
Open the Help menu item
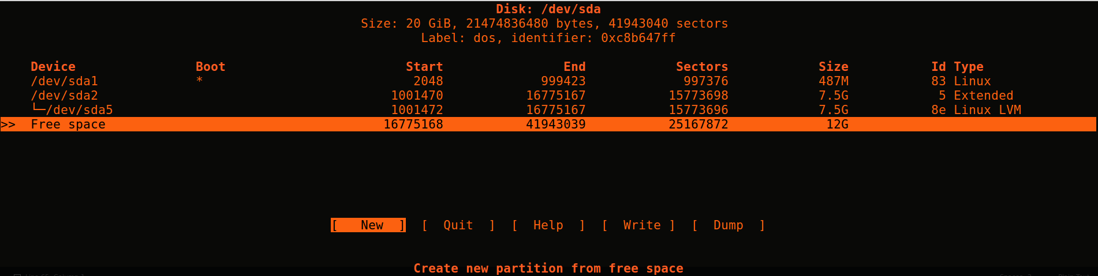point(548,225)
